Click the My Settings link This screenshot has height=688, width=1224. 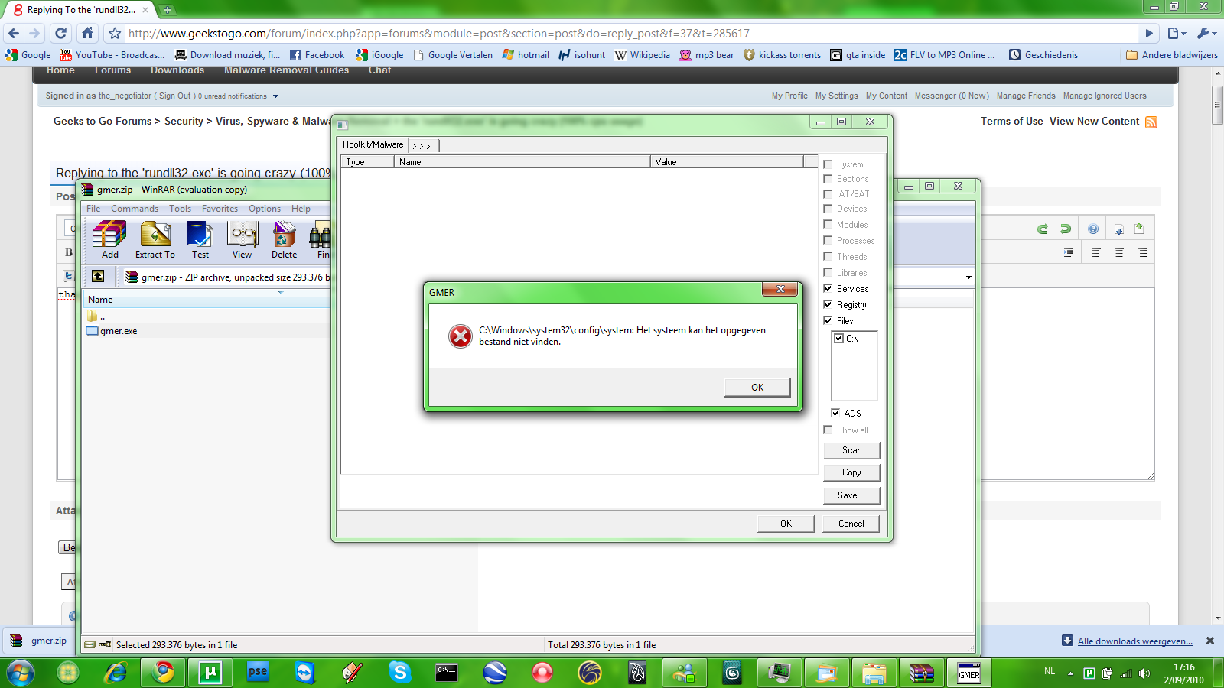pos(836,96)
